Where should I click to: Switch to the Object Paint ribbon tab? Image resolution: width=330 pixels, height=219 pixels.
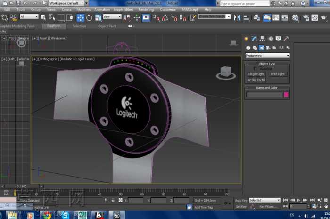[107, 26]
